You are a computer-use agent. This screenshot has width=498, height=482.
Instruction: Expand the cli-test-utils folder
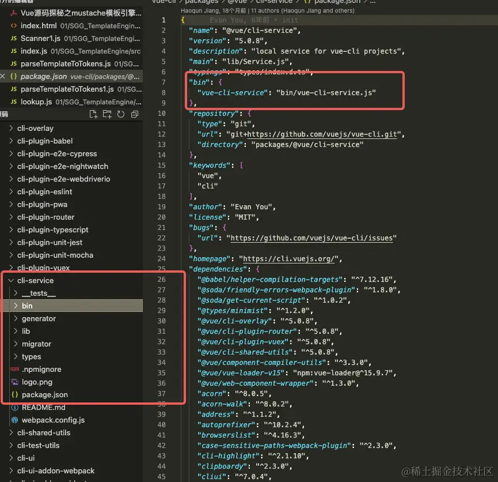click(x=71, y=446)
